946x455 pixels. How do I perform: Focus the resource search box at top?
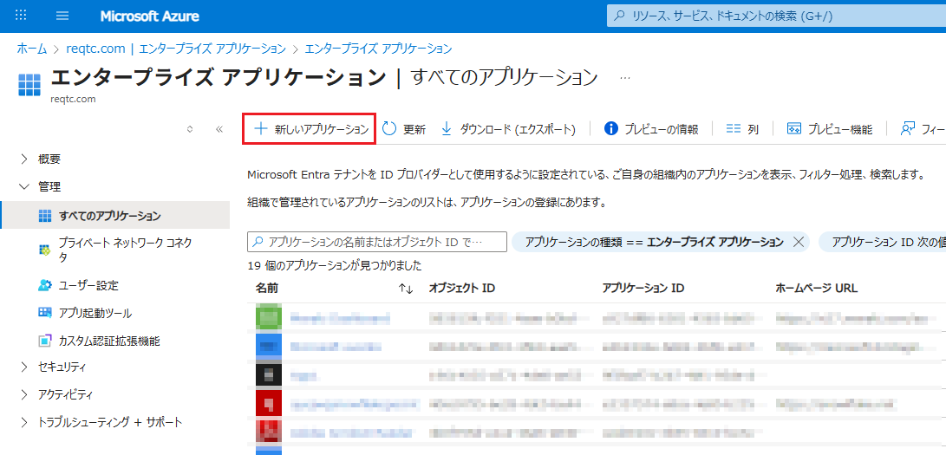[x=776, y=16]
